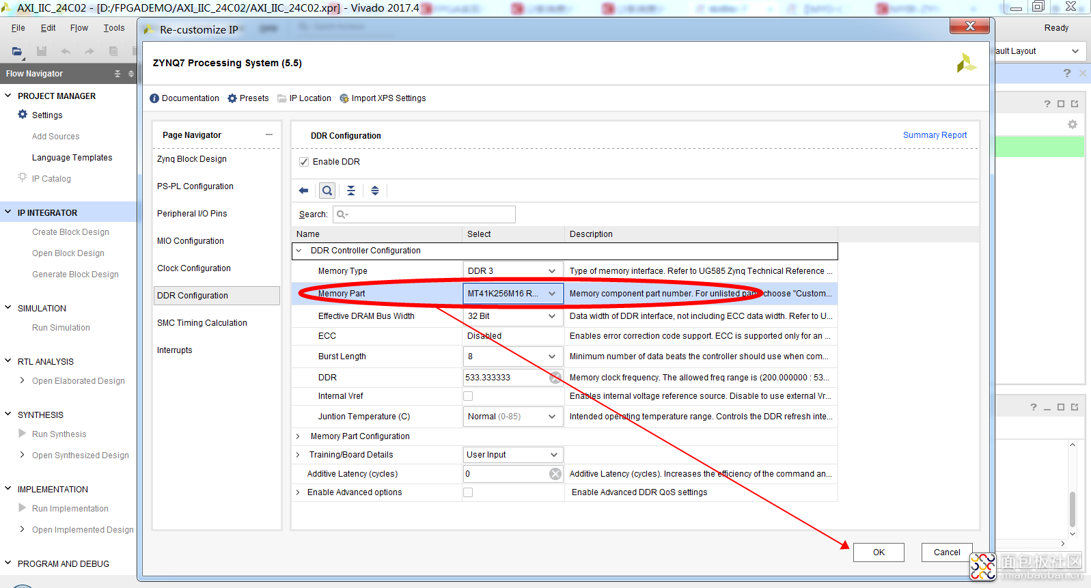The width and height of the screenshot is (1091, 588).
Task: Click the IP Catalog icon
Action: pos(23,178)
